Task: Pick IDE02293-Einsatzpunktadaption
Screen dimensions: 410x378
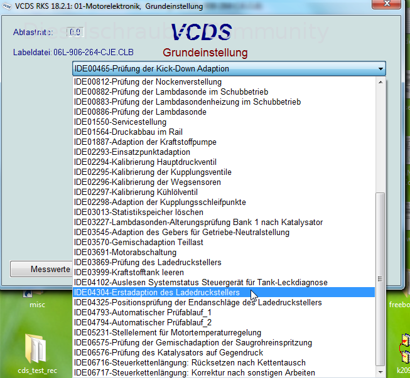Action: [x=224, y=152]
